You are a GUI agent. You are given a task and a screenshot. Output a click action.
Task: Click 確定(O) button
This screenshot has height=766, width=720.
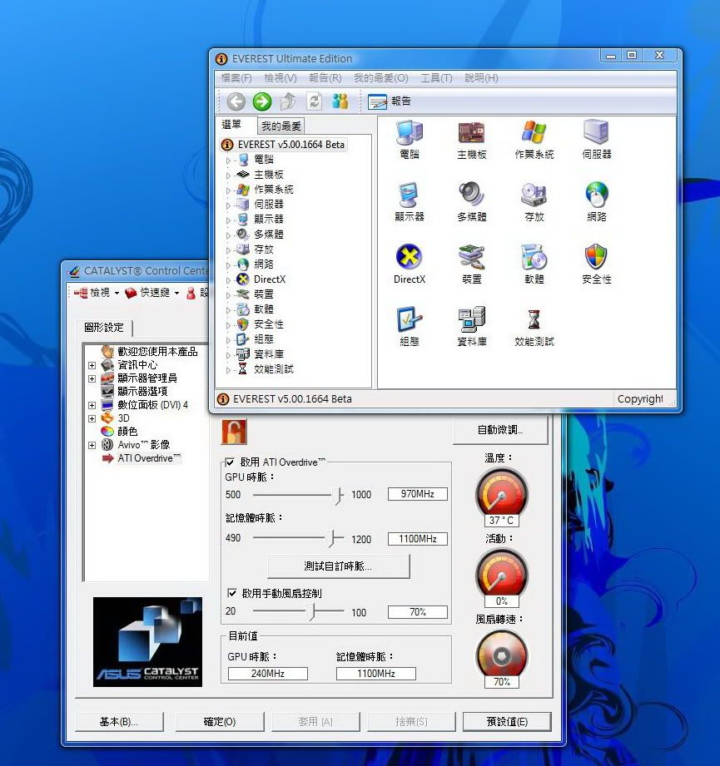pyautogui.click(x=220, y=722)
